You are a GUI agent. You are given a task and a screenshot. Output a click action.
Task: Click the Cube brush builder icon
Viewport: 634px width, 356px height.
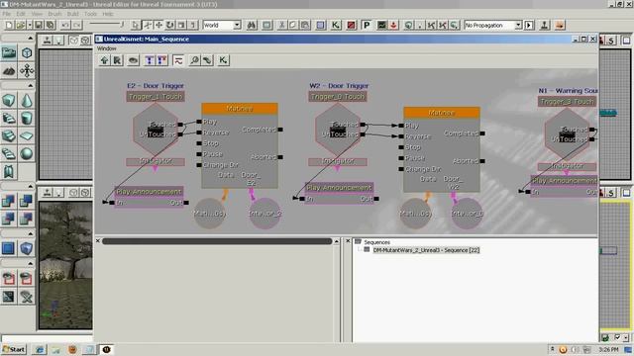pyautogui.click(x=9, y=101)
